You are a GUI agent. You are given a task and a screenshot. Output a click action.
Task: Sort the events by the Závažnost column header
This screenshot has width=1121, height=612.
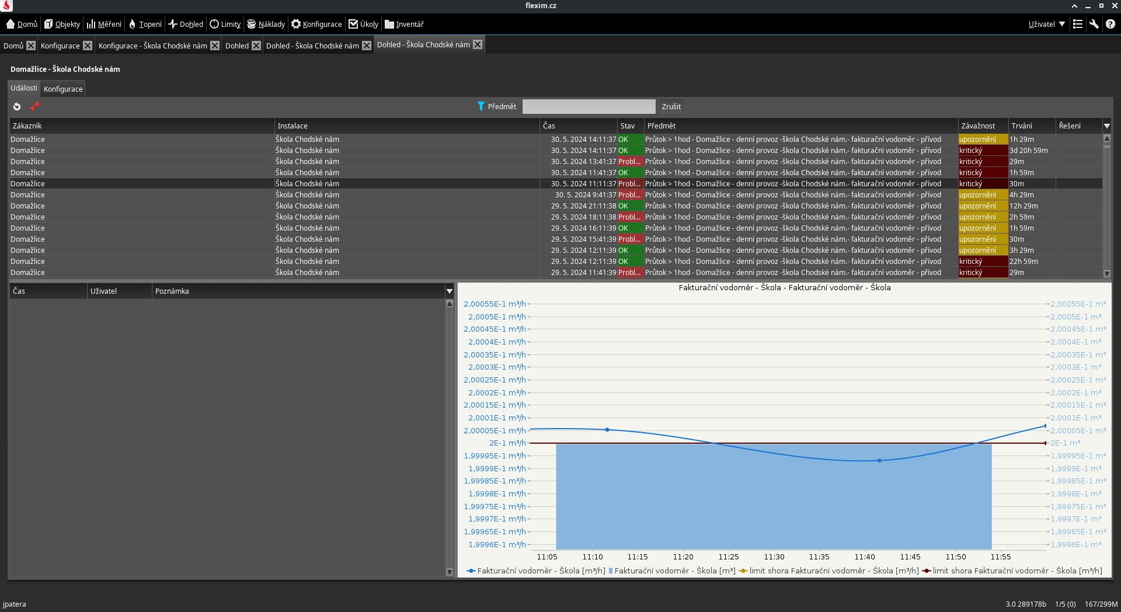[x=978, y=126]
